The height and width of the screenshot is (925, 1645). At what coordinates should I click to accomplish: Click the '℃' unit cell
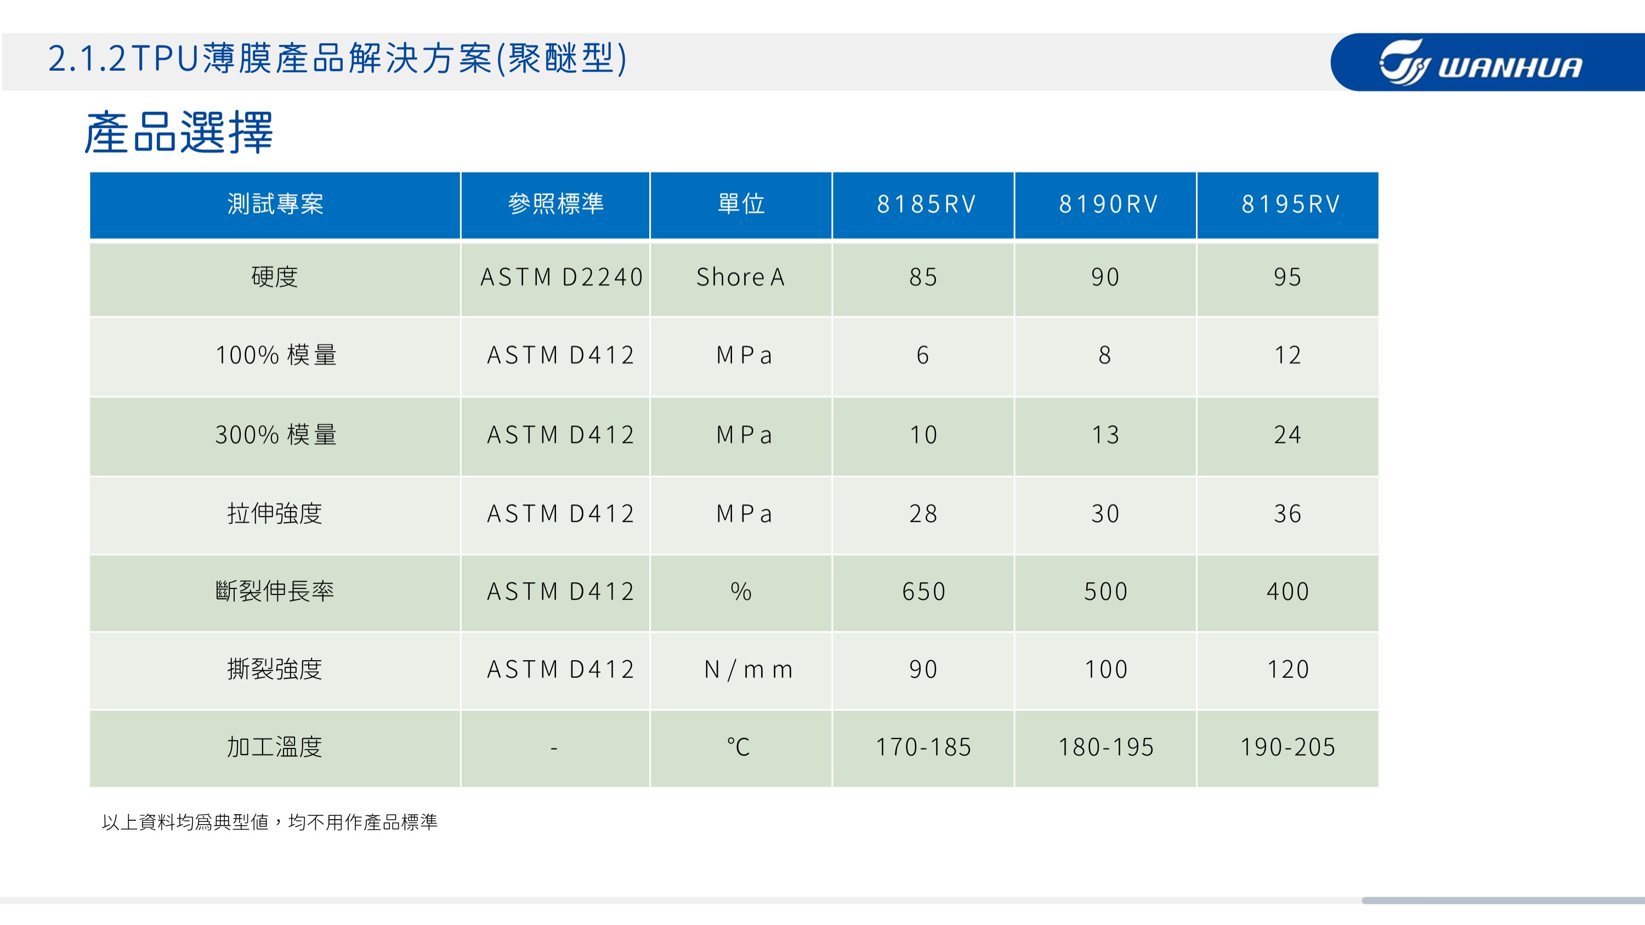(738, 747)
